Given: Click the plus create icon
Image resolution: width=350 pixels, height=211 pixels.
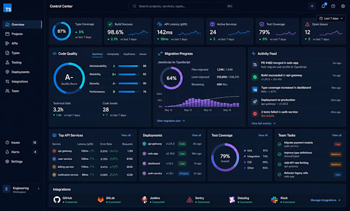Looking at the screenshot, I should click(312, 6).
